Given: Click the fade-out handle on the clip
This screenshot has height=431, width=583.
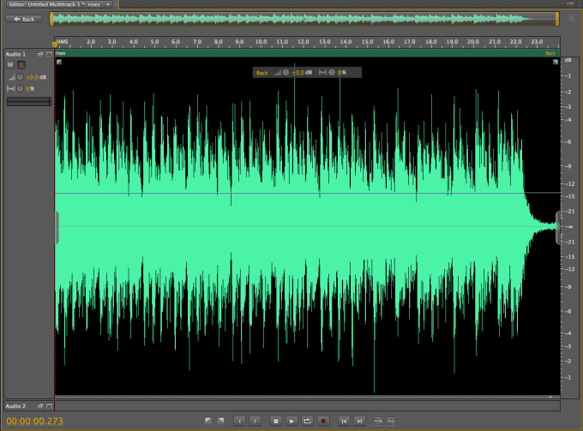Looking at the screenshot, I should pos(556,62).
